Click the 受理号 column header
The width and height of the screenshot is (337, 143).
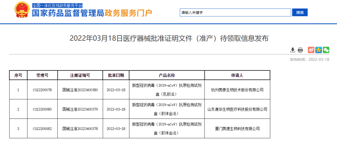point(42,75)
